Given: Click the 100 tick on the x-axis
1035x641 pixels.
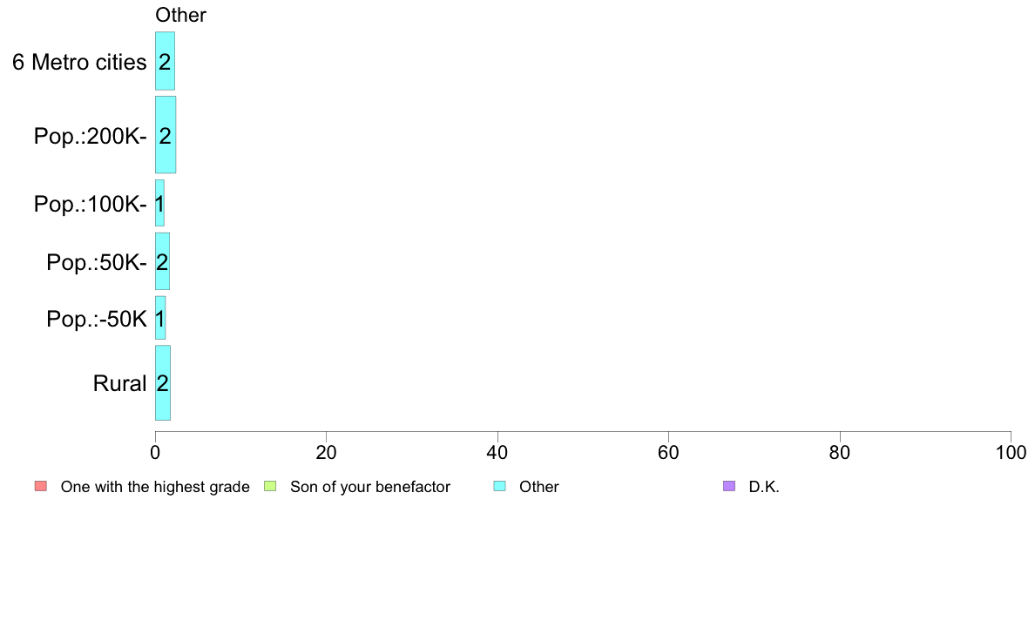Looking at the screenshot, I should pyautogui.click(x=1011, y=452).
